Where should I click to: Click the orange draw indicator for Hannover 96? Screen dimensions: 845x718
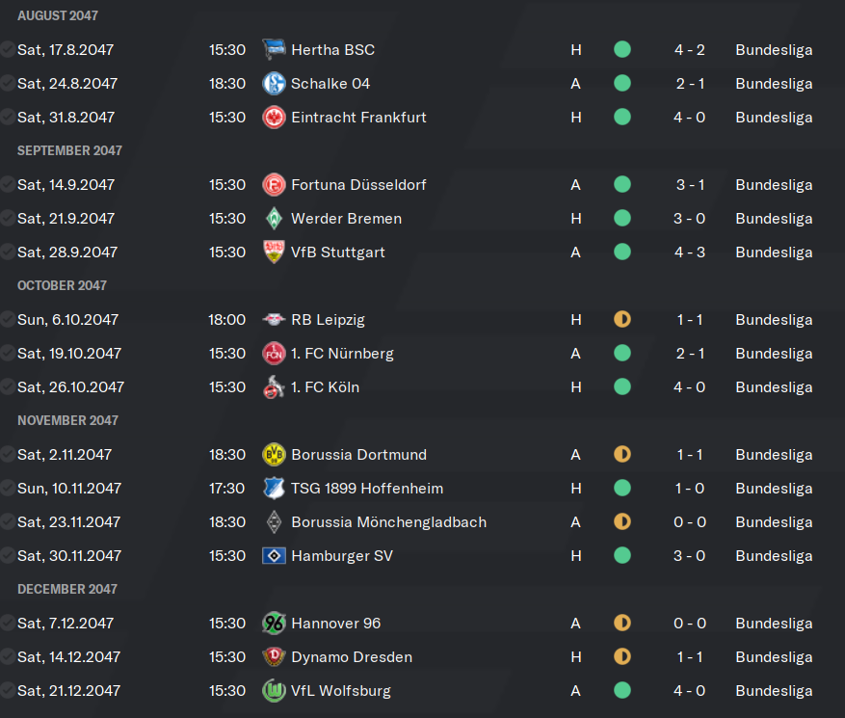(x=622, y=624)
